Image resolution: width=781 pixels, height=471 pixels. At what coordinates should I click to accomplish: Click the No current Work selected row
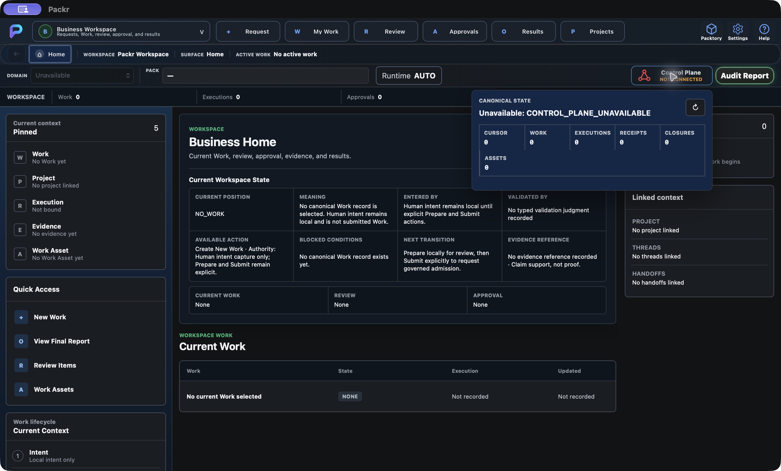click(x=397, y=397)
